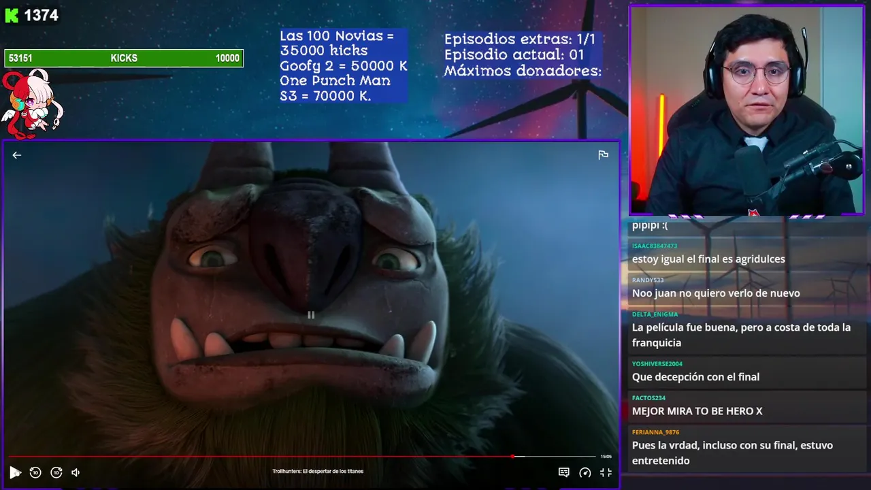Screen dimensions: 871x490
Task: Click the video title 'Trollhunters: El despertar de los titanes'
Action: pyautogui.click(x=318, y=472)
